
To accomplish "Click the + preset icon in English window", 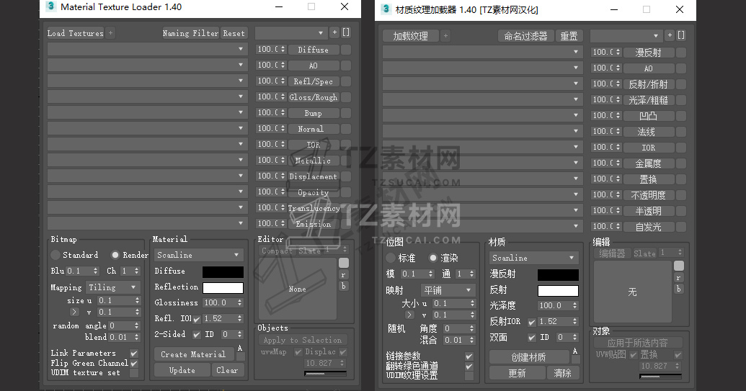I will tap(335, 32).
